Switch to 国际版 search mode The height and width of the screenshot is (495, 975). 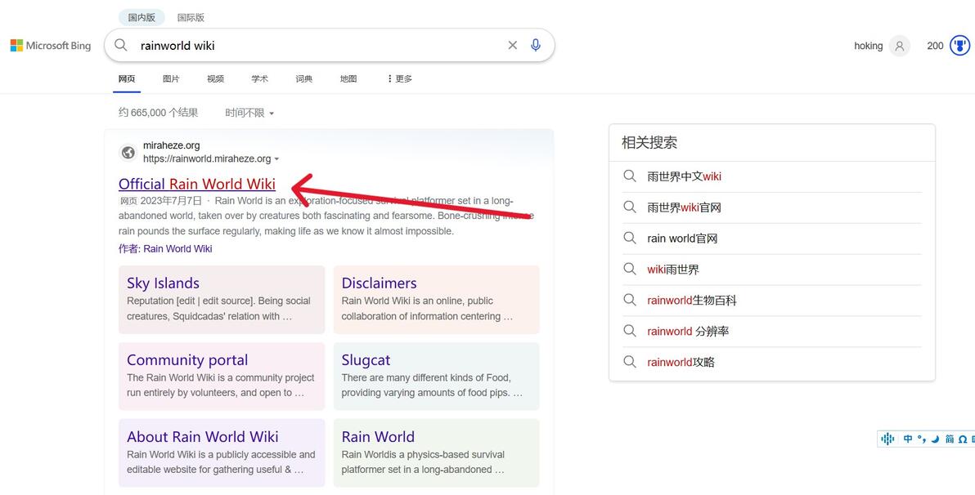(191, 17)
